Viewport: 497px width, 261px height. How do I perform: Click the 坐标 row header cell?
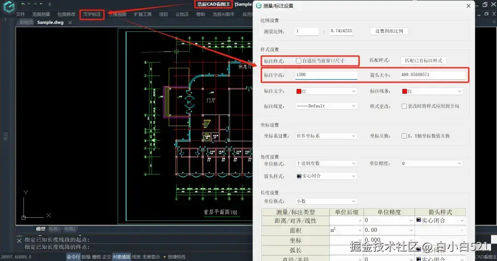[x=295, y=240]
